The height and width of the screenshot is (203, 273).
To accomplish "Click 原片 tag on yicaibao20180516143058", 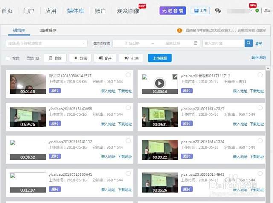I will tap(55, 123).
